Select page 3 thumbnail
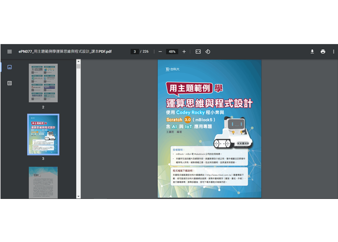 click(x=43, y=134)
